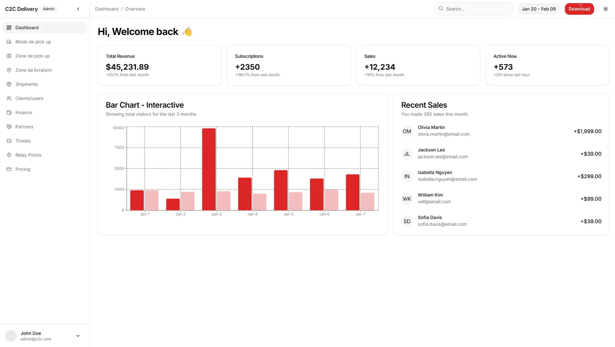The height and width of the screenshot is (347, 615).
Task: Click the +$1,999.00 sale amount
Action: point(587,131)
